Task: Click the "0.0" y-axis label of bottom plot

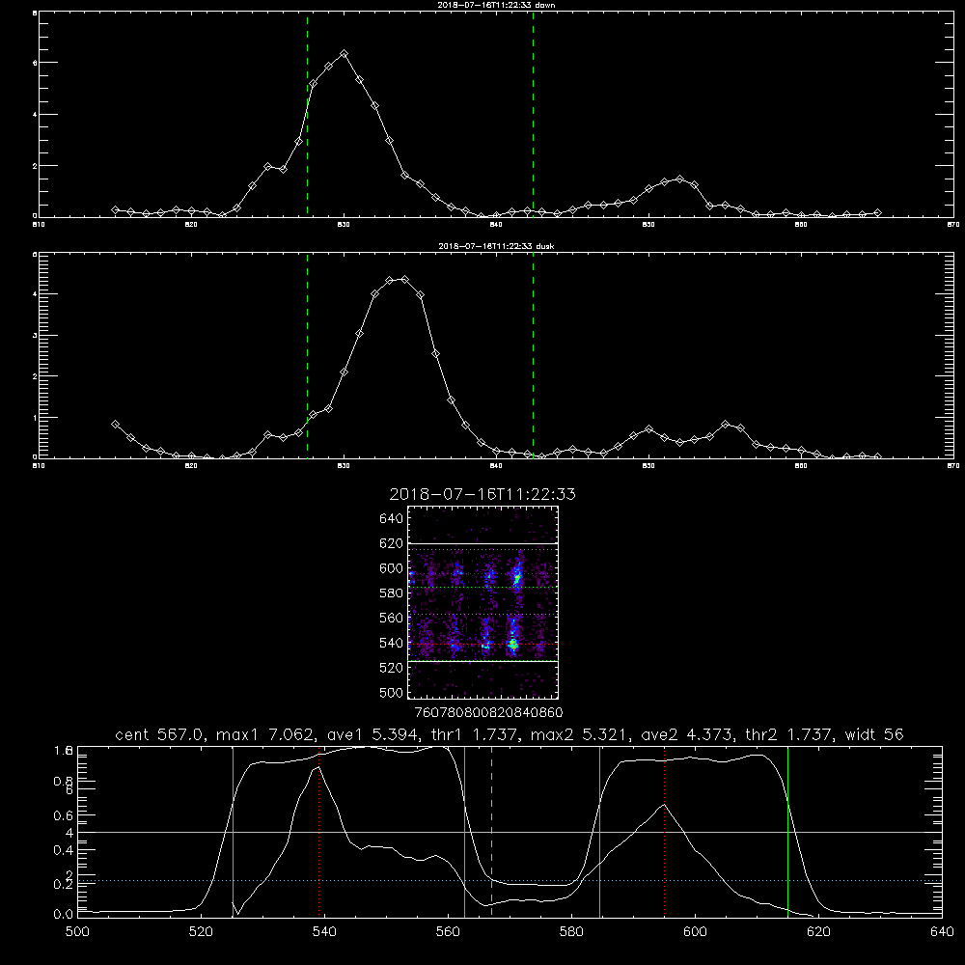Action: (63, 914)
